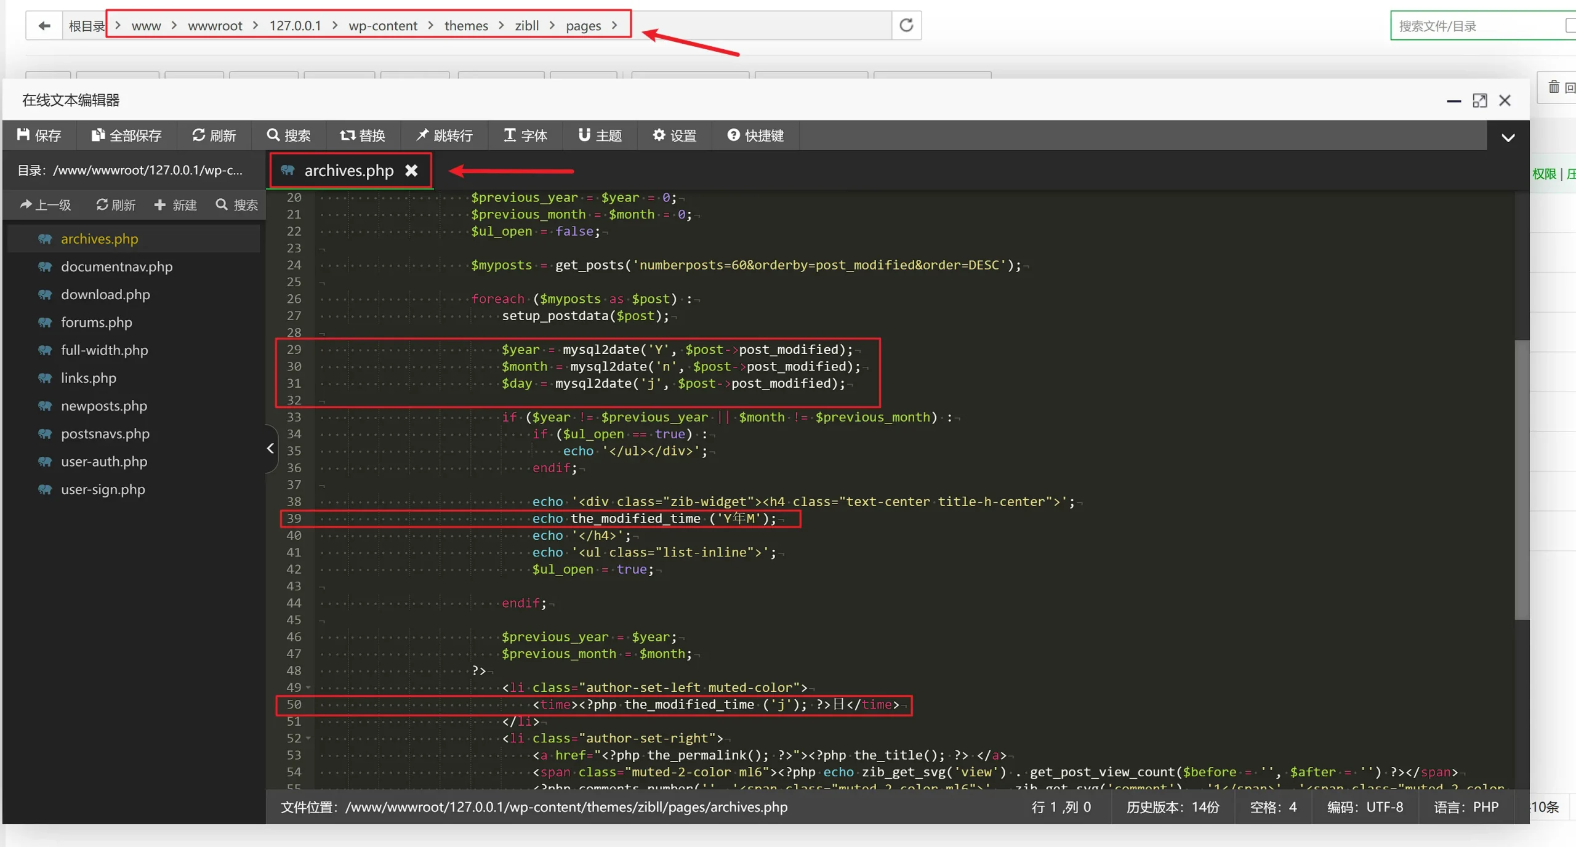Click the 权限 link in the background file list
Viewport: 1576px width, 847px height.
(1544, 174)
